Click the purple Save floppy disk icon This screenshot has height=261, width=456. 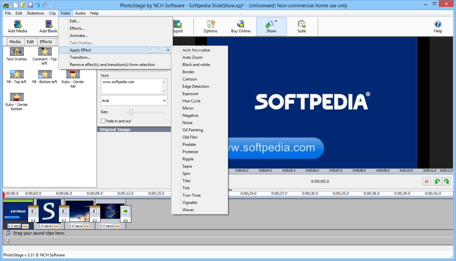30,5
